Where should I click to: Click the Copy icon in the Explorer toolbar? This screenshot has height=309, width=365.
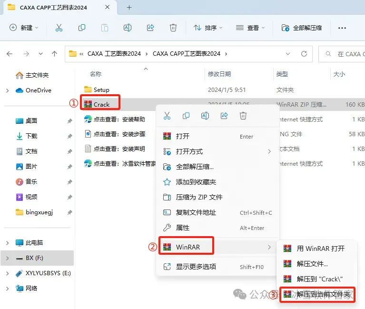82,28
